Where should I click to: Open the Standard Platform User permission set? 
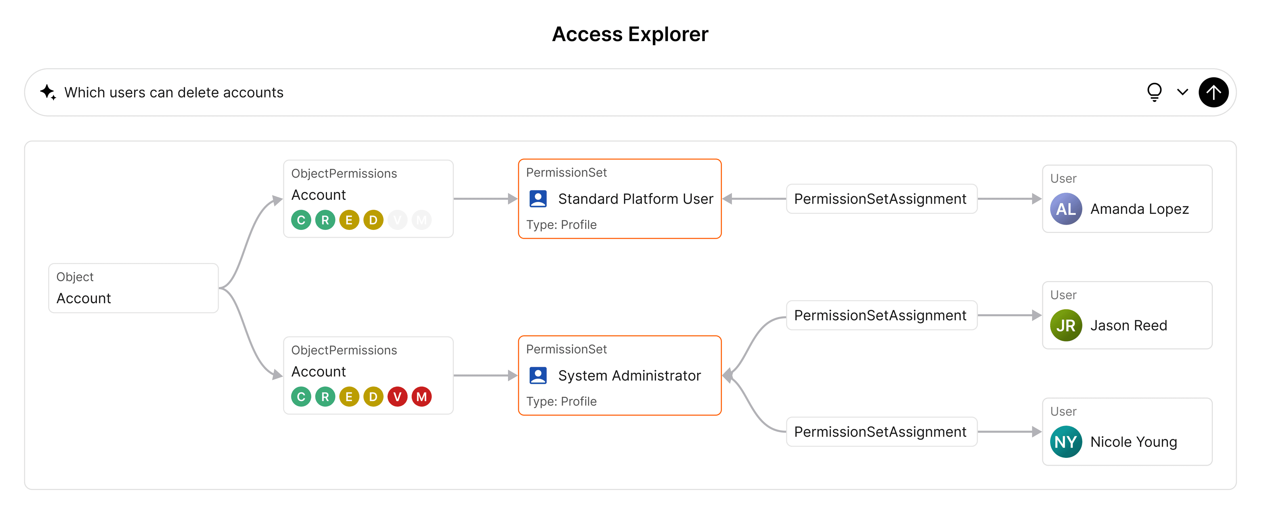click(635, 199)
